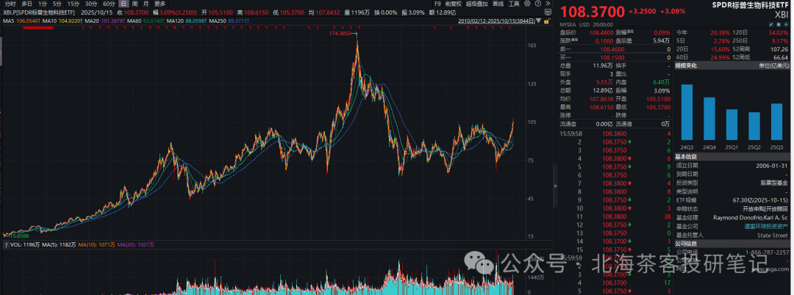This screenshot has width=794, height=295.
Task: Select the 日 daily K-line tab
Action: pos(123,4)
